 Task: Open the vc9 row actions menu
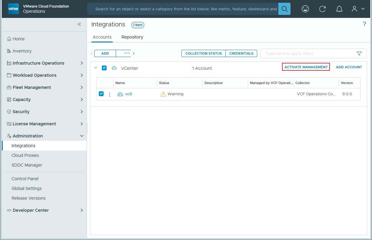110,94
